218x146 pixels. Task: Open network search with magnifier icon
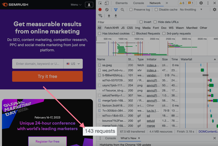[x=122, y=10]
